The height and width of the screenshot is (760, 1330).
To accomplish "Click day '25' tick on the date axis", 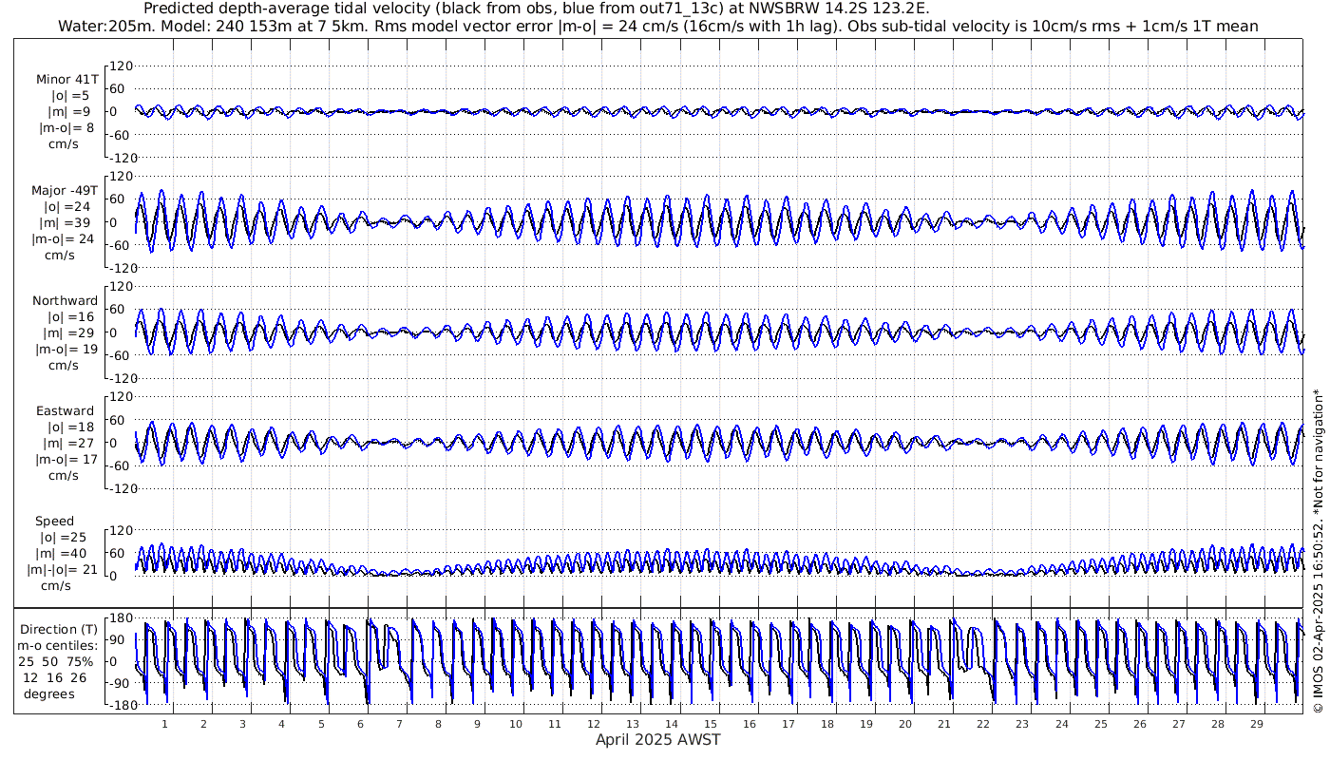I will (1100, 724).
